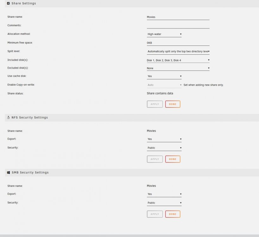Image resolution: width=259 pixels, height=237 pixels.
Task: Click the 'Use cache disk:' label
Action: click(x=17, y=76)
